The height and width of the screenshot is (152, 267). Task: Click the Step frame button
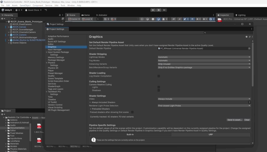click(x=164, y=10)
